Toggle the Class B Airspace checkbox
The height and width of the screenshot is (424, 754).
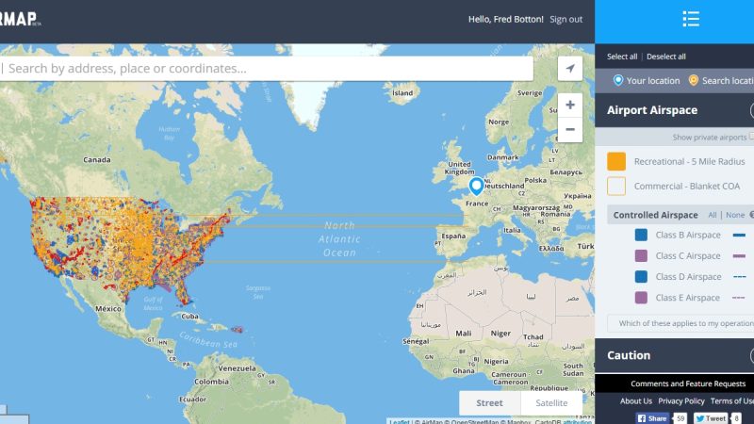pyautogui.click(x=641, y=235)
